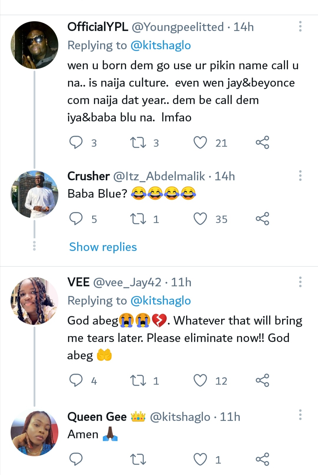Screen dimensions: 318x475
Task: Open Queen Gee's profile picture
Action: click(x=34, y=433)
